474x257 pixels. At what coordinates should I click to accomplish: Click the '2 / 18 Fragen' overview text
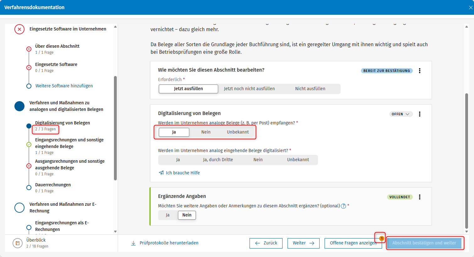point(37,246)
